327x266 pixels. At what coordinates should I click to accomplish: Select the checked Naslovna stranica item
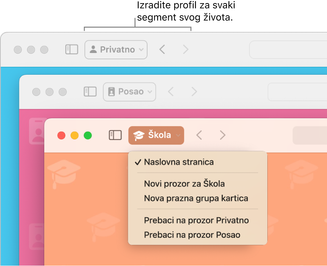(x=179, y=162)
